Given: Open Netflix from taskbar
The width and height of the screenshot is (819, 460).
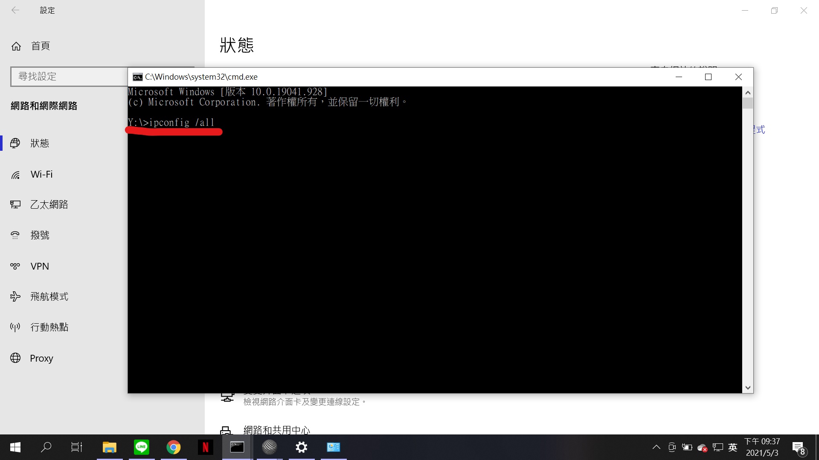Looking at the screenshot, I should coord(206,447).
